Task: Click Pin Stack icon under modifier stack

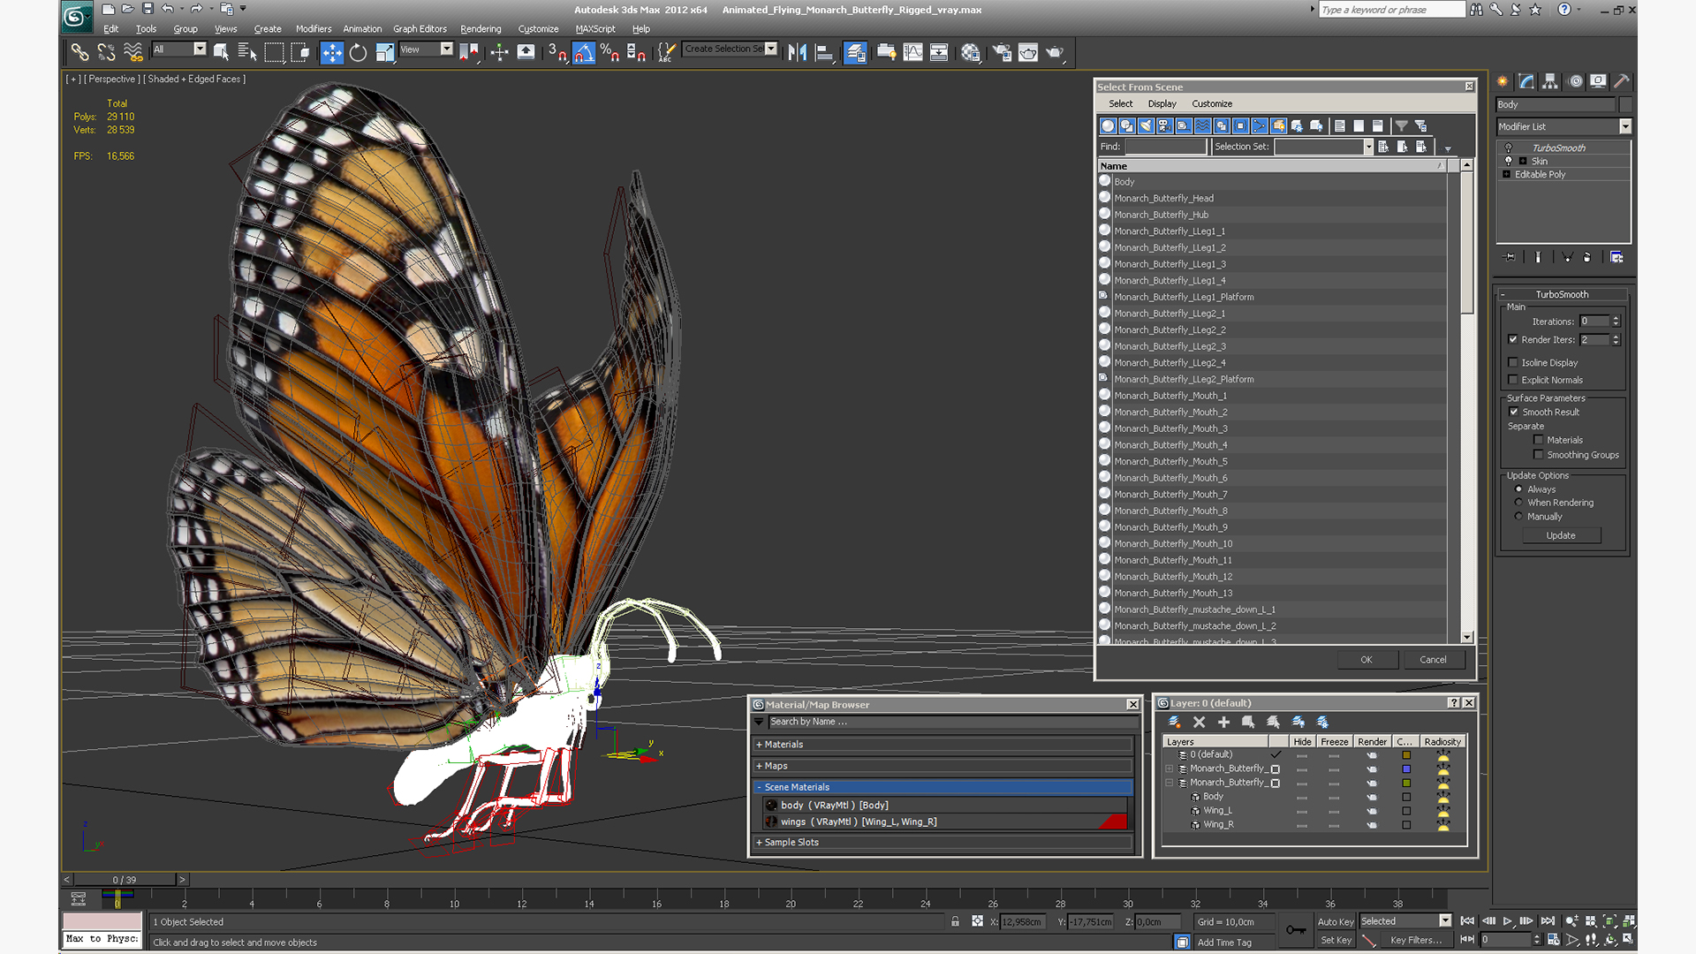Action: coord(1510,257)
